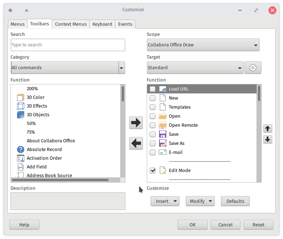This screenshot has width=283, height=239.
Task: Open the Target dropdown set to Standard
Action: (x=195, y=68)
